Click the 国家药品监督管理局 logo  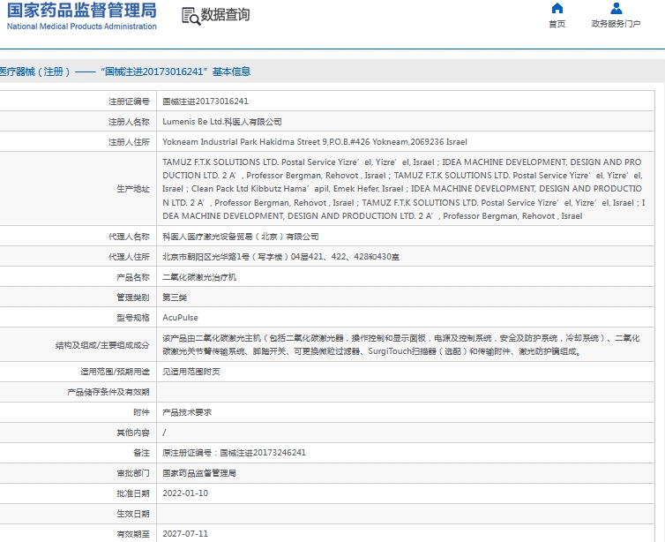coord(82,11)
